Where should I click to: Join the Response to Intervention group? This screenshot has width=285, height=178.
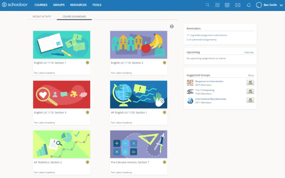250,82
